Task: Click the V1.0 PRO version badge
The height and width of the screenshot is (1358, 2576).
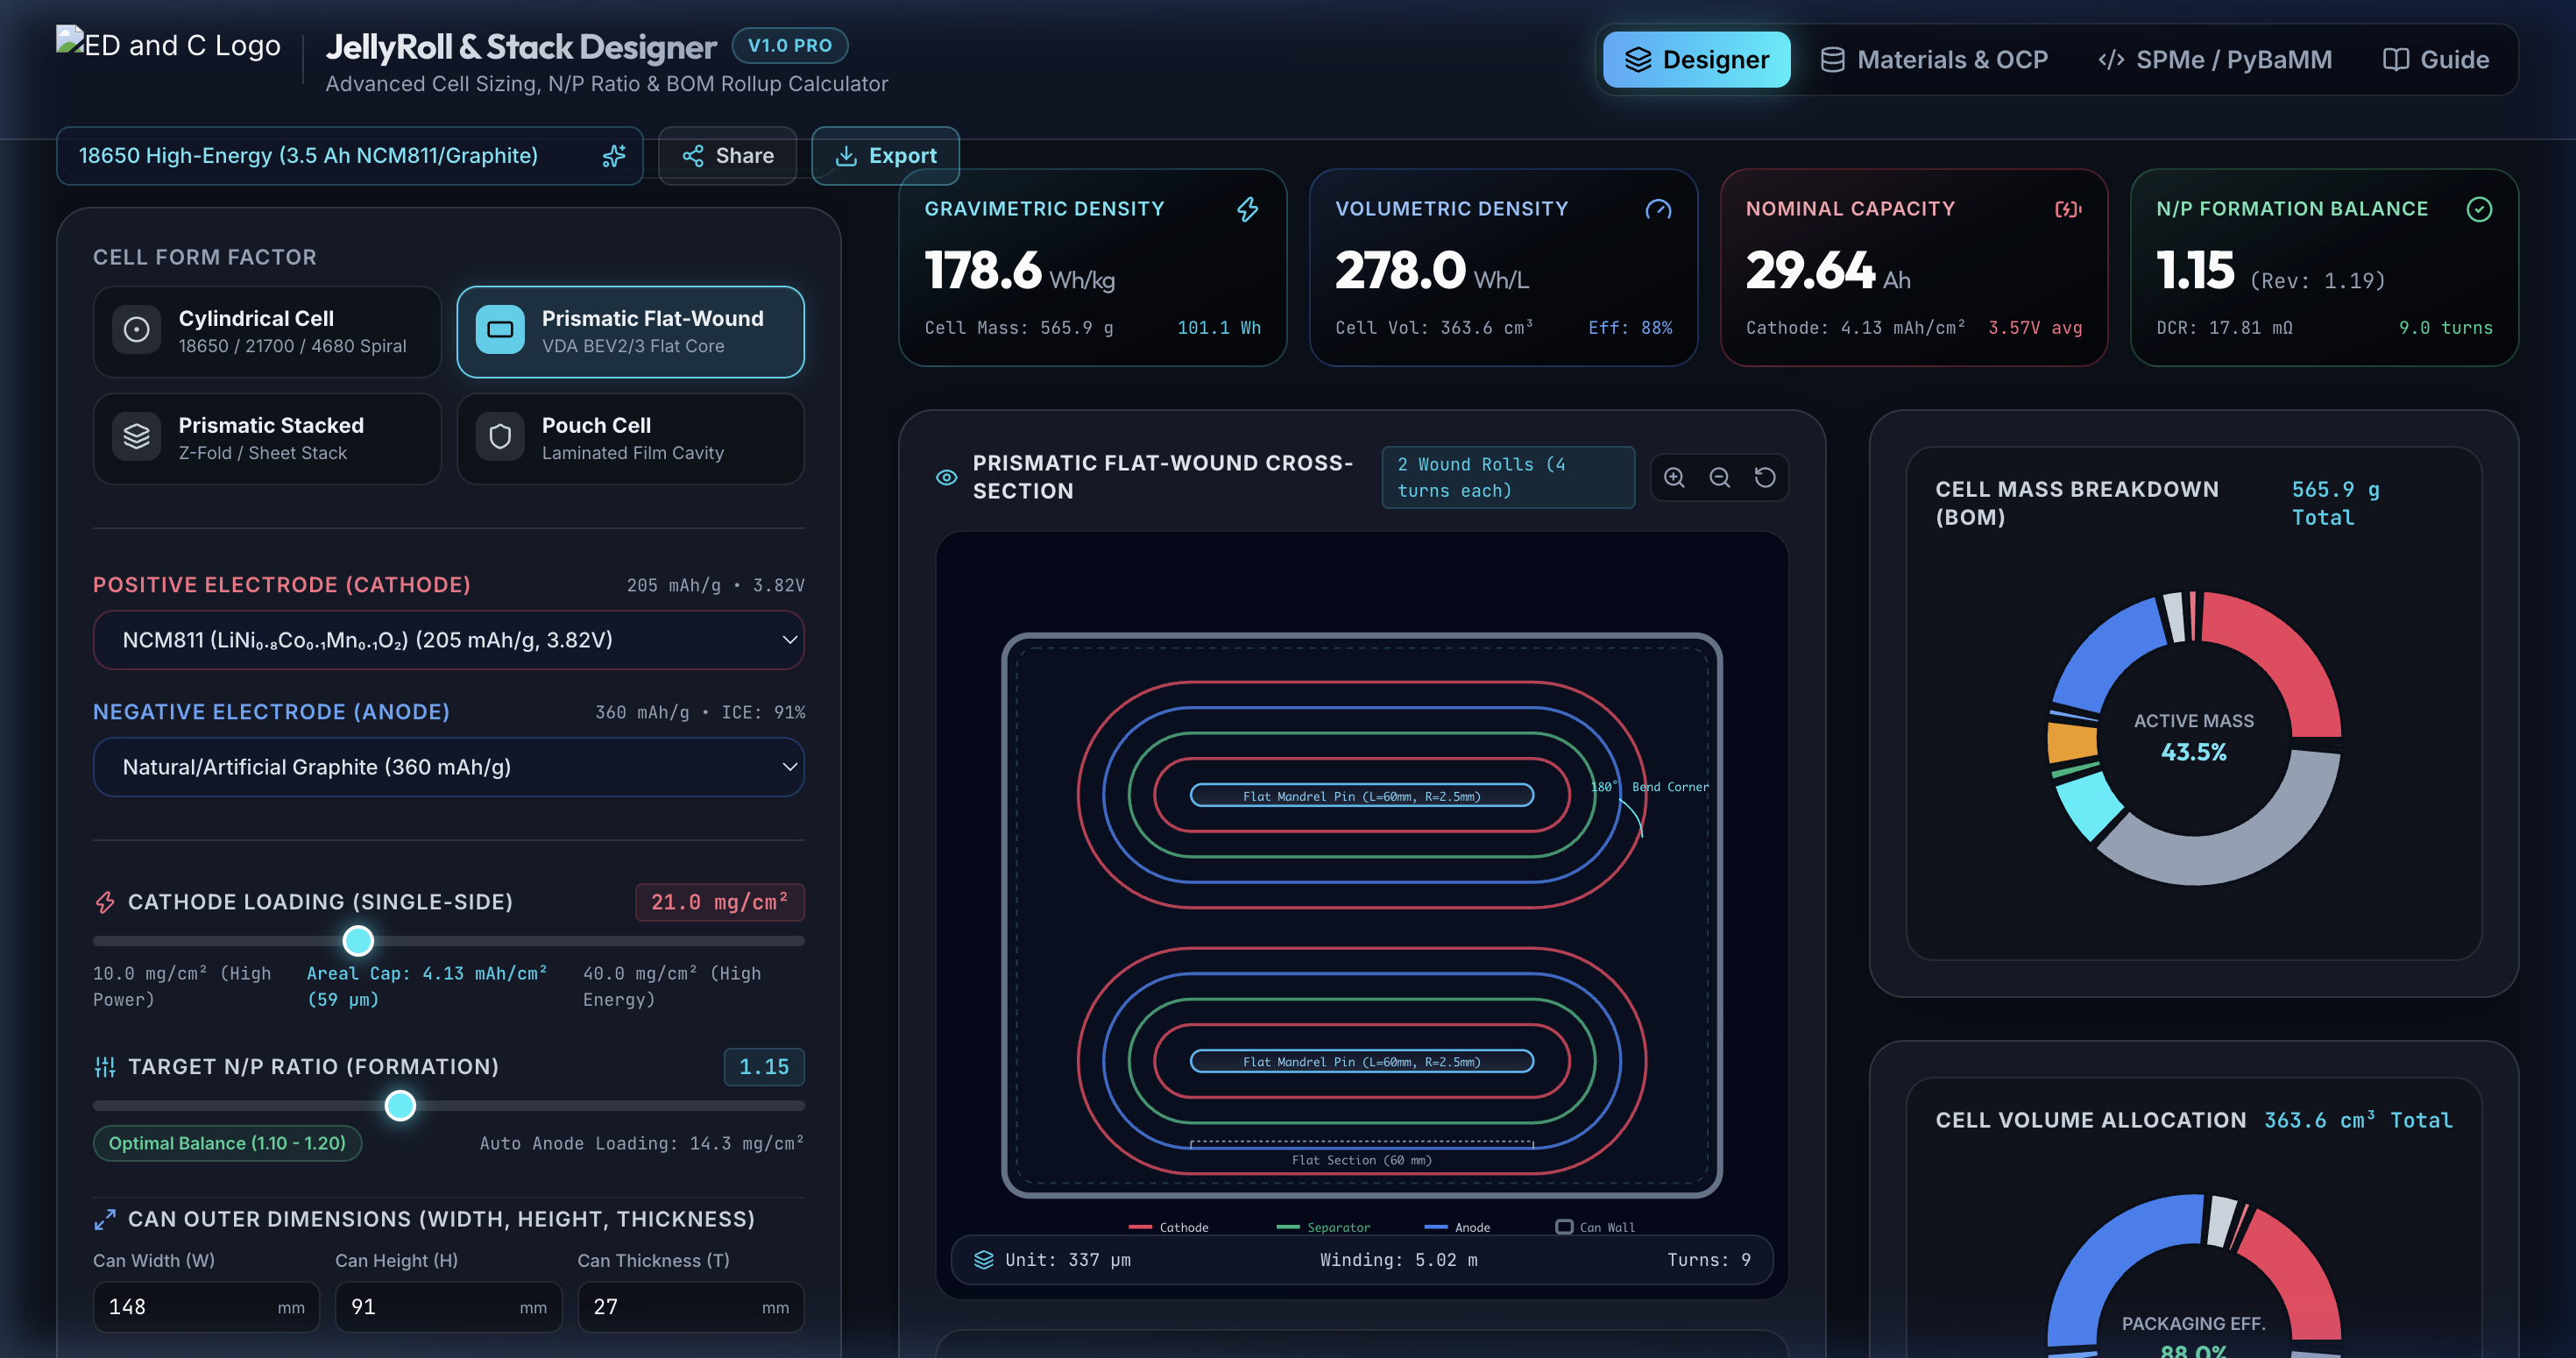Action: [790, 45]
